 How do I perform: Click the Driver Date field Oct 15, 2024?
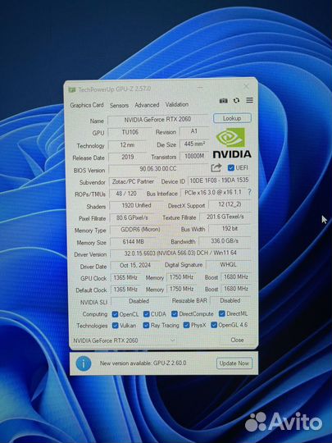pos(135,266)
